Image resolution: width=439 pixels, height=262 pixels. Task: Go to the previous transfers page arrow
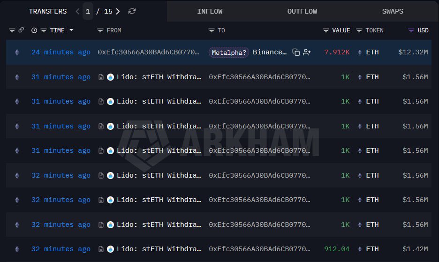(77, 11)
